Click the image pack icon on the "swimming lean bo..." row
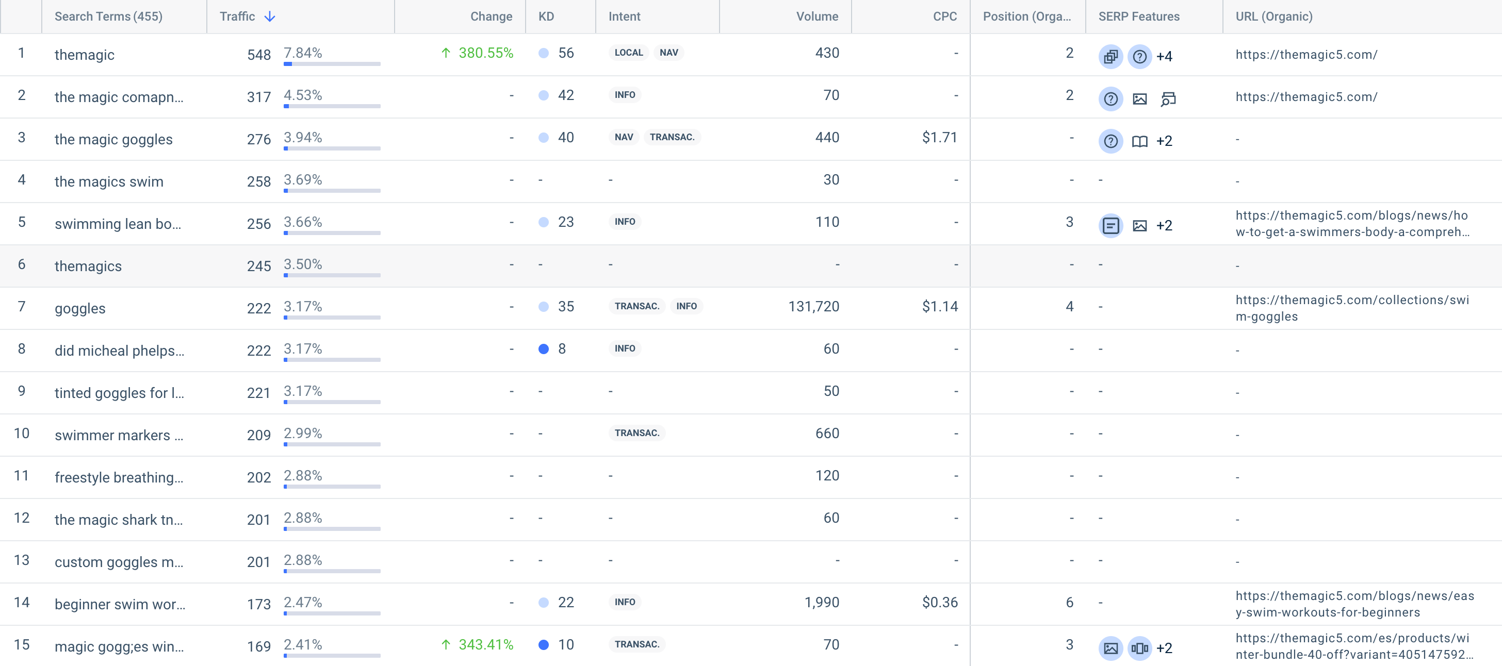This screenshot has height=666, width=1502. [1140, 225]
